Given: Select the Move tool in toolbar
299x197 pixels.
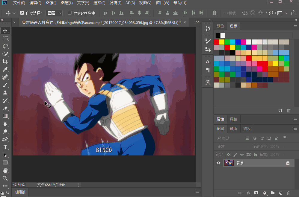Looking at the screenshot, I should [5, 31].
